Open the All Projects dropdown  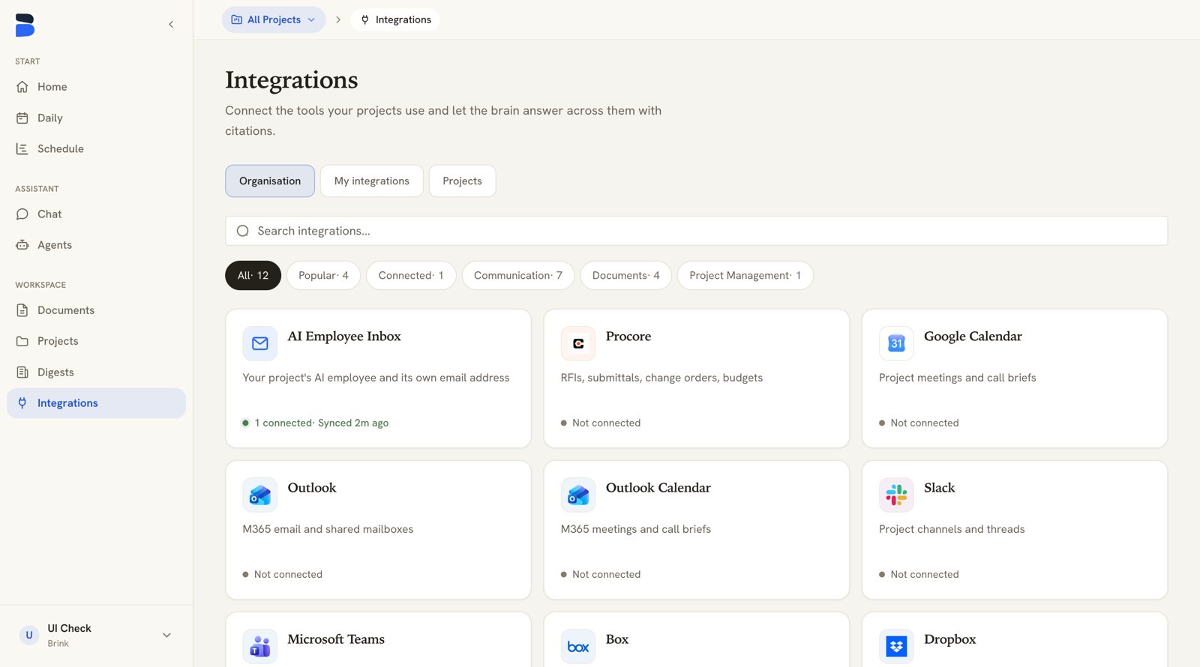pos(274,19)
